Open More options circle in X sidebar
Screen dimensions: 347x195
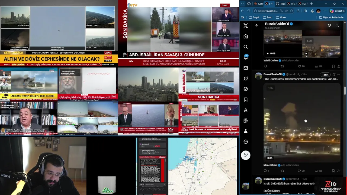246,142
